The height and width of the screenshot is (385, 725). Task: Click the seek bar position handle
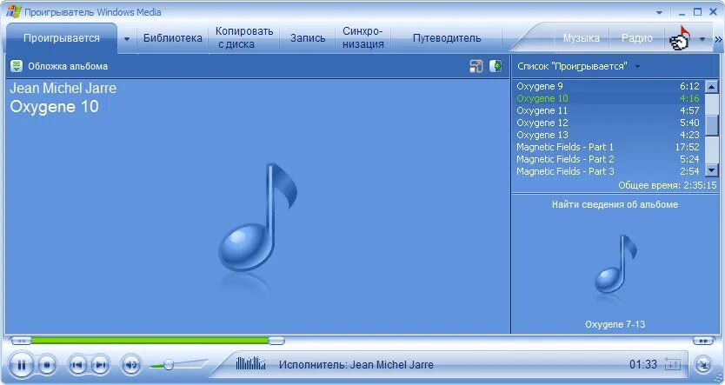coord(276,341)
